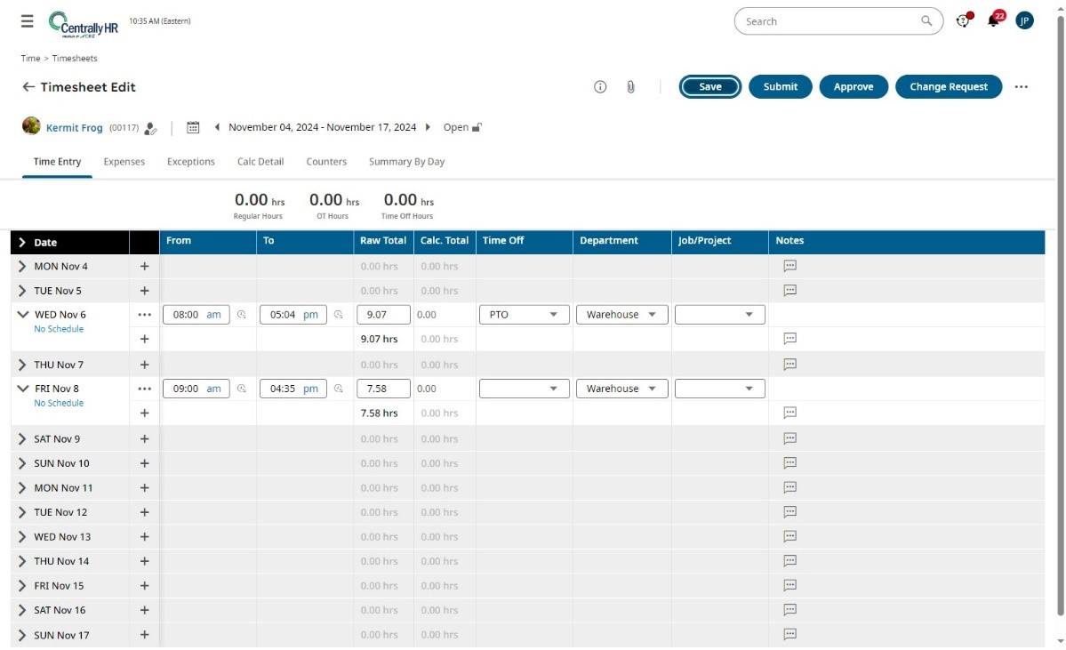1066x650 pixels.
Task: Click the information icon beside the paperclip
Action: (x=599, y=87)
